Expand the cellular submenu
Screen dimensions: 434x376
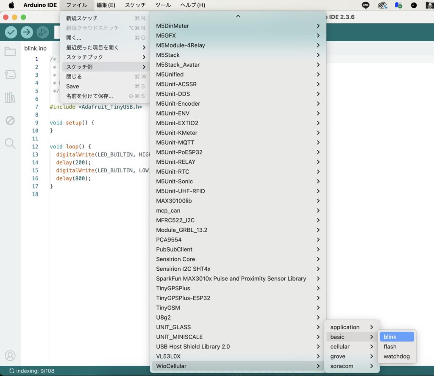[x=352, y=347]
